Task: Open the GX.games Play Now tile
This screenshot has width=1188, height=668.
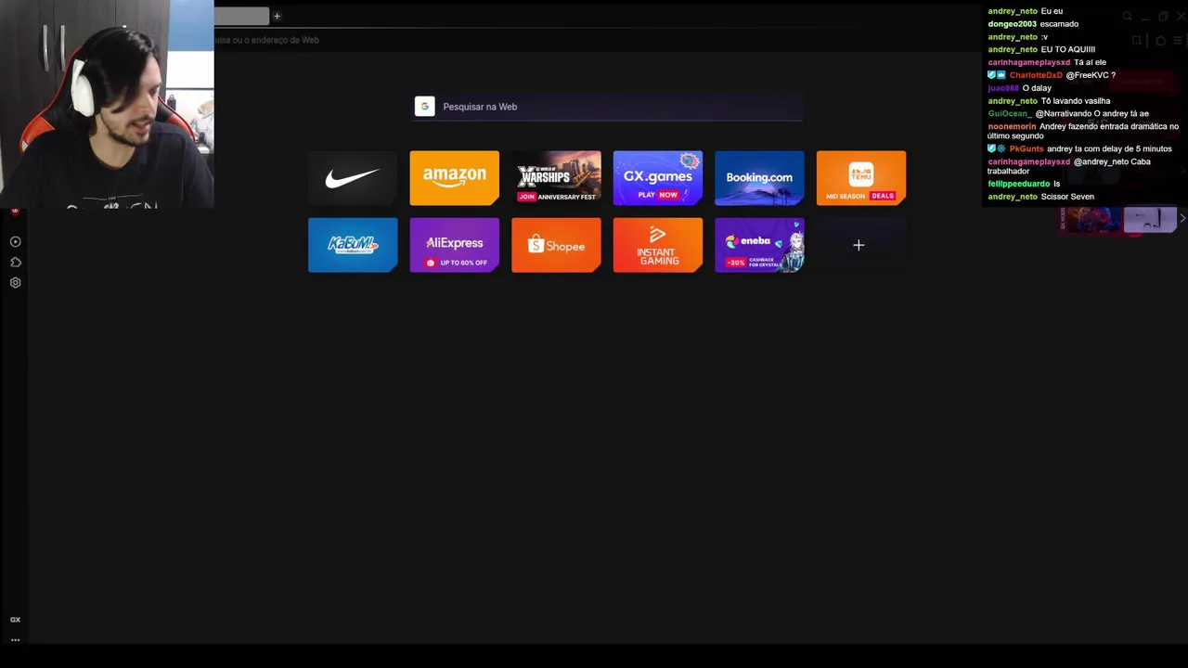Action: (x=658, y=177)
